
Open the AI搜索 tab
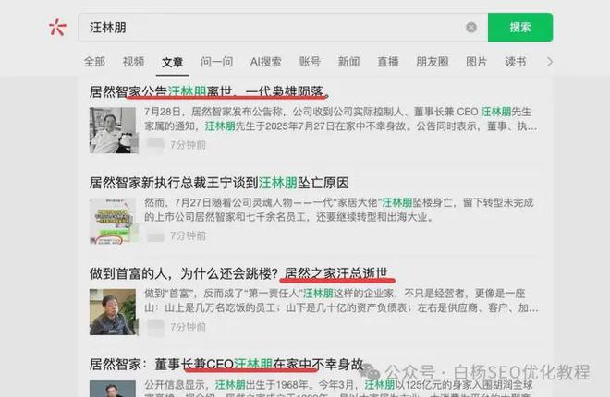265,62
